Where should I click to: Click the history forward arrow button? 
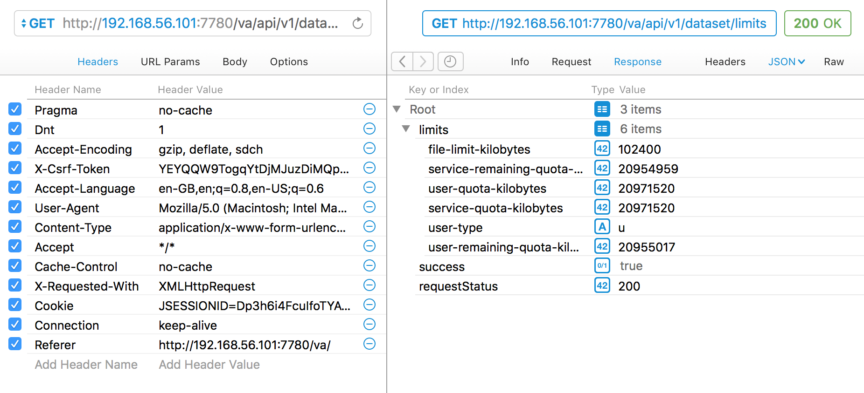[x=423, y=61]
